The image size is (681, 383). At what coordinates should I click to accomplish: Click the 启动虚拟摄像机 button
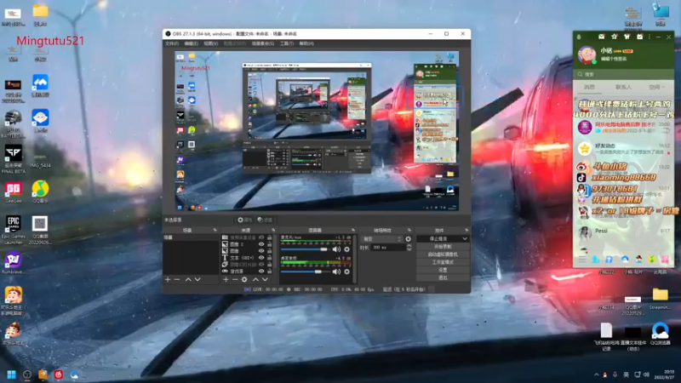coord(443,254)
